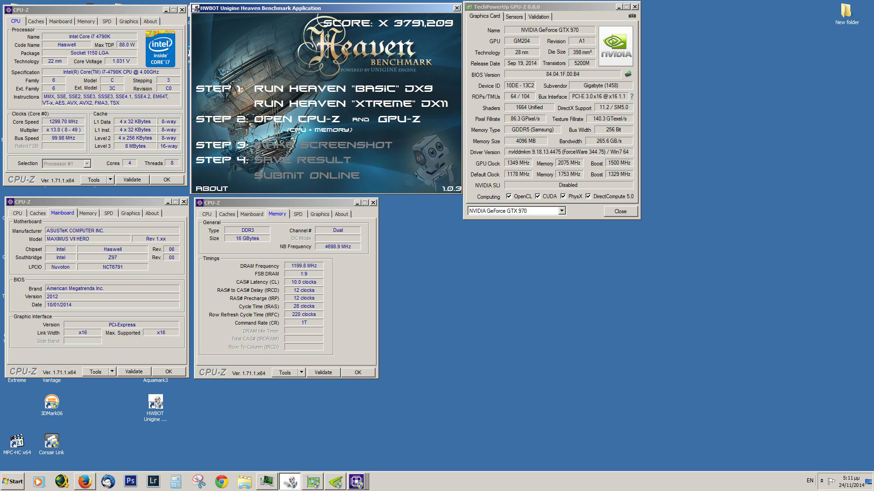The height and width of the screenshot is (491, 874).
Task: Click Save Result in Heaven benchmark
Action: tap(302, 160)
